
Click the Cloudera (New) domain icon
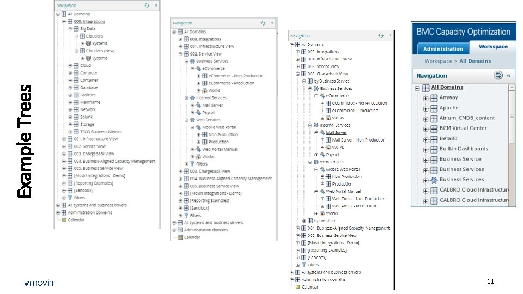point(82,51)
